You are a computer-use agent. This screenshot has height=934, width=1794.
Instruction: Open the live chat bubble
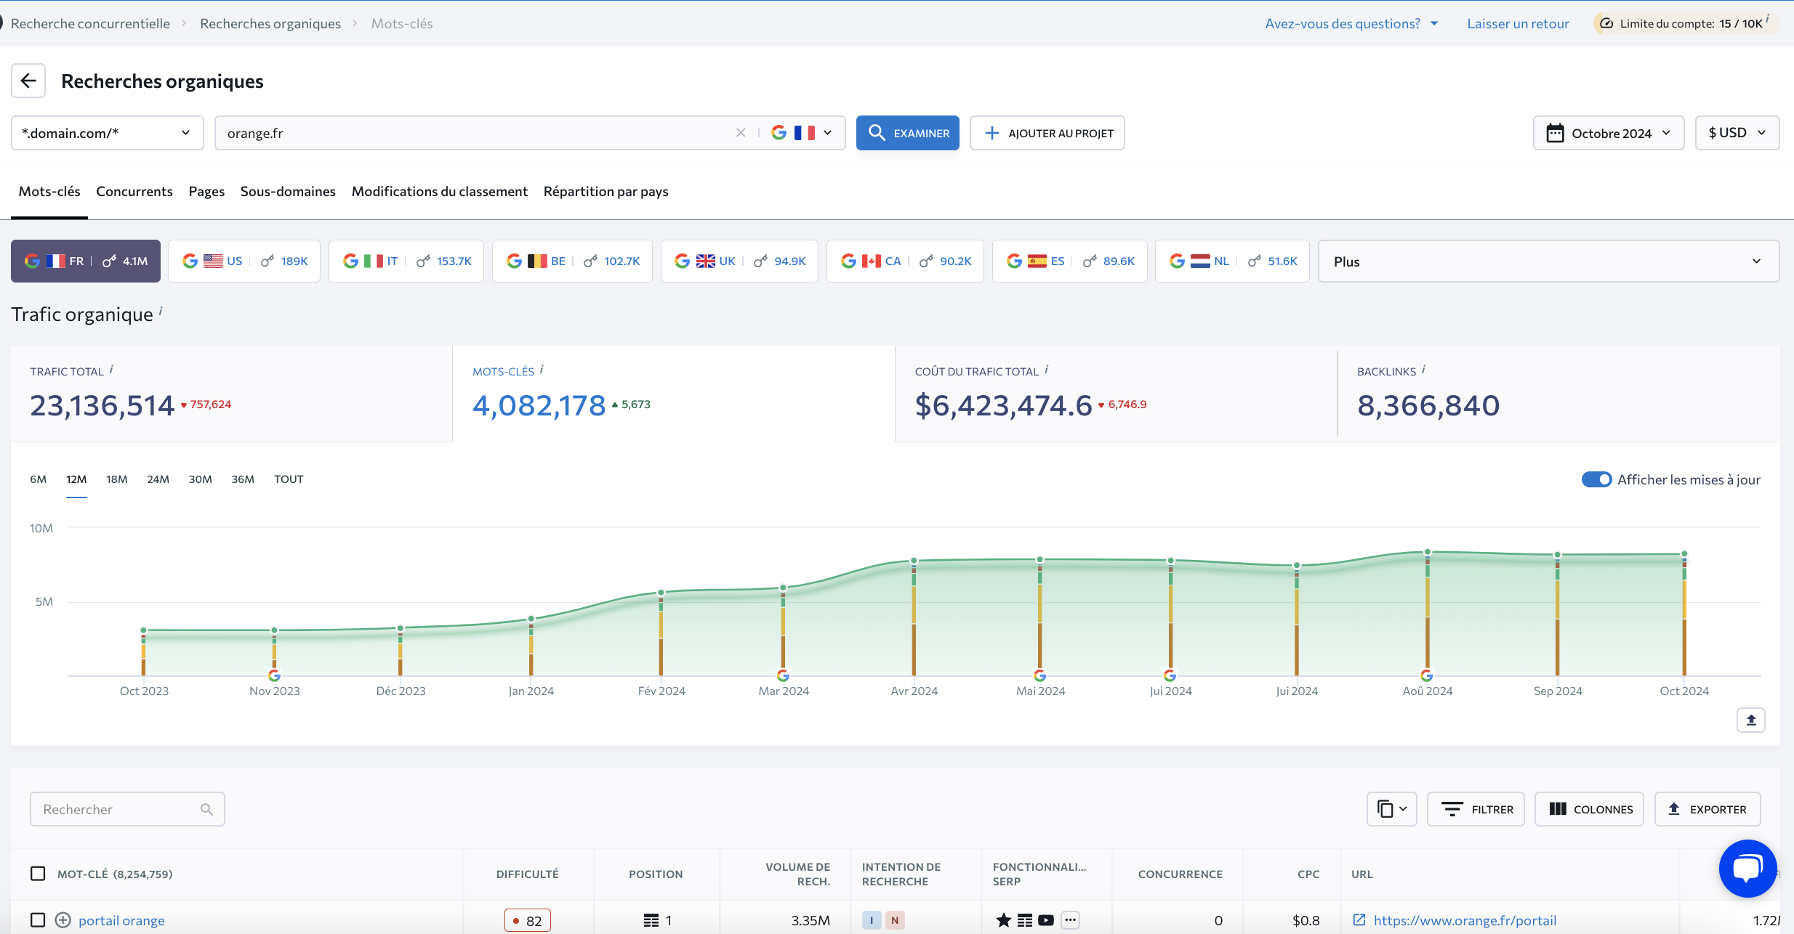pos(1747,869)
